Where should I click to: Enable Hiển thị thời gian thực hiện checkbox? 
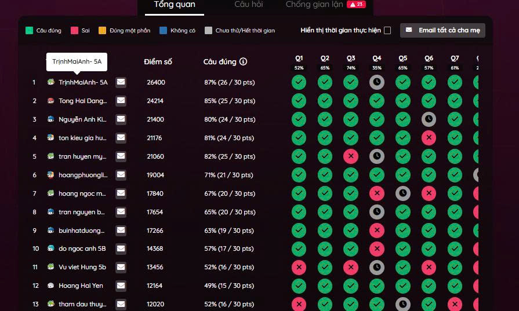click(387, 30)
